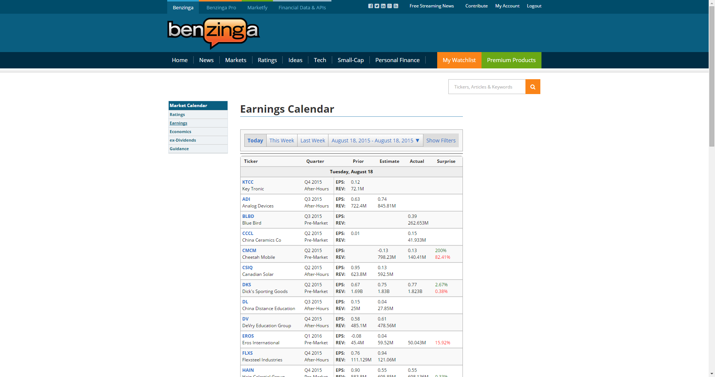
Task: Open the Small-Cap navigation menu
Action: pyautogui.click(x=350, y=60)
